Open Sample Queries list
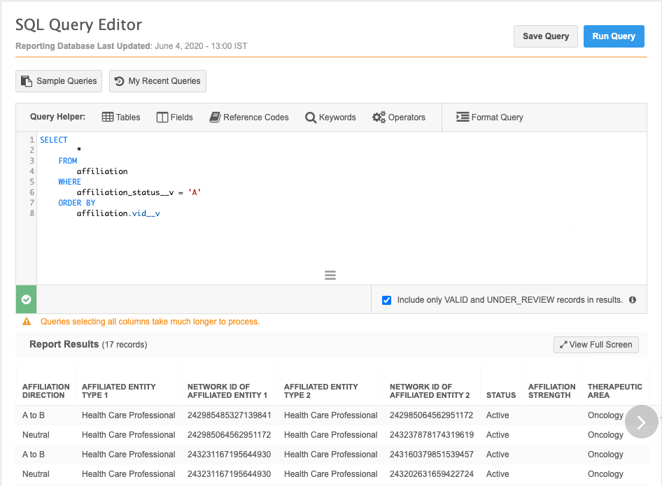The width and height of the screenshot is (662, 486). click(x=59, y=81)
